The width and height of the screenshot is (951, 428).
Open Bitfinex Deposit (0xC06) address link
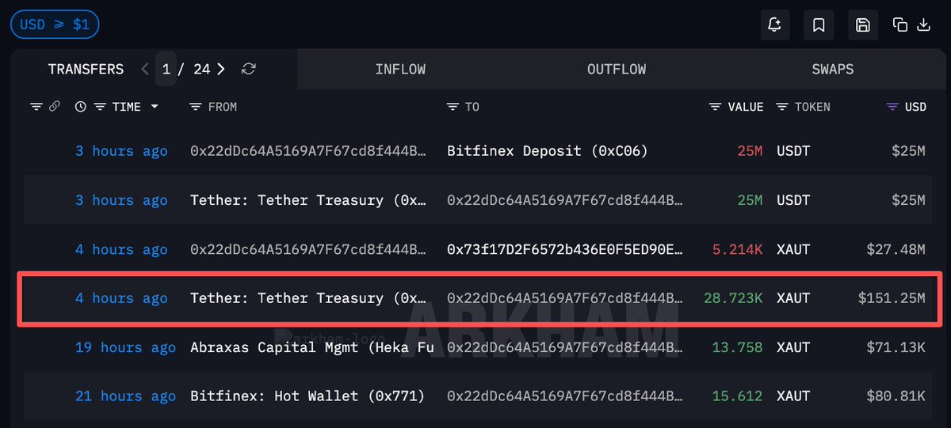pyautogui.click(x=548, y=151)
